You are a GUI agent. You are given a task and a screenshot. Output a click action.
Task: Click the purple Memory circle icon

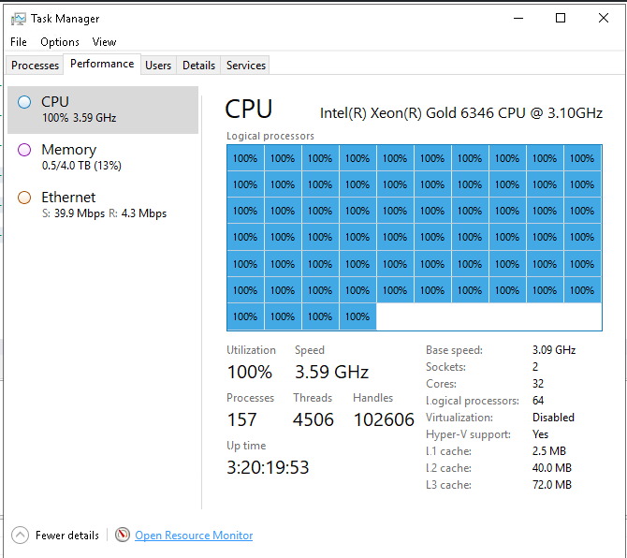tap(24, 150)
